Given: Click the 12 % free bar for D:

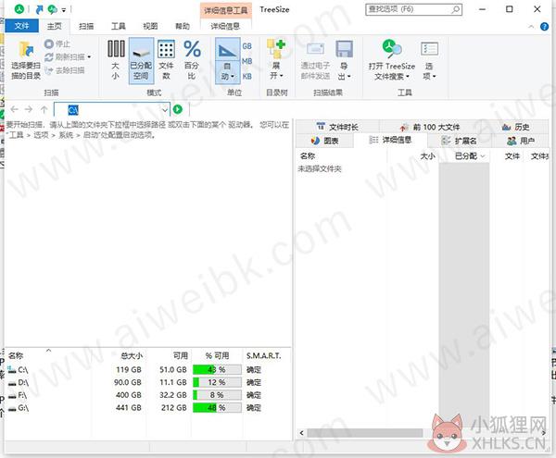Looking at the screenshot, I should click(x=217, y=383).
